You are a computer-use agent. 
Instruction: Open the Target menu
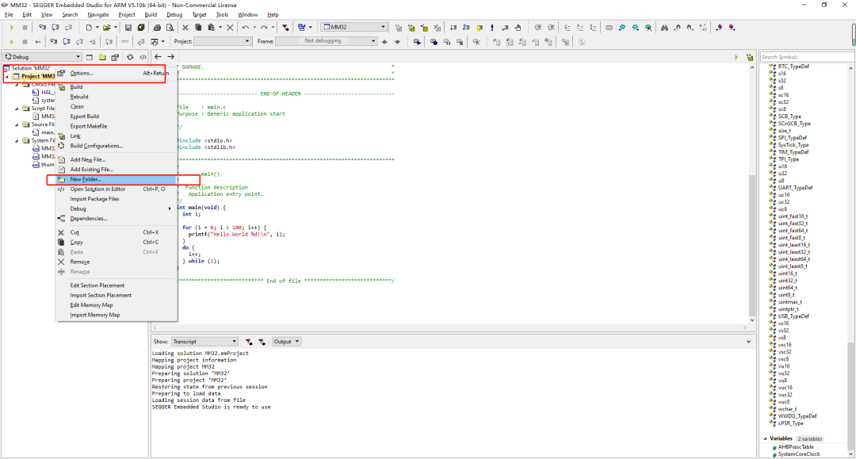coord(199,15)
